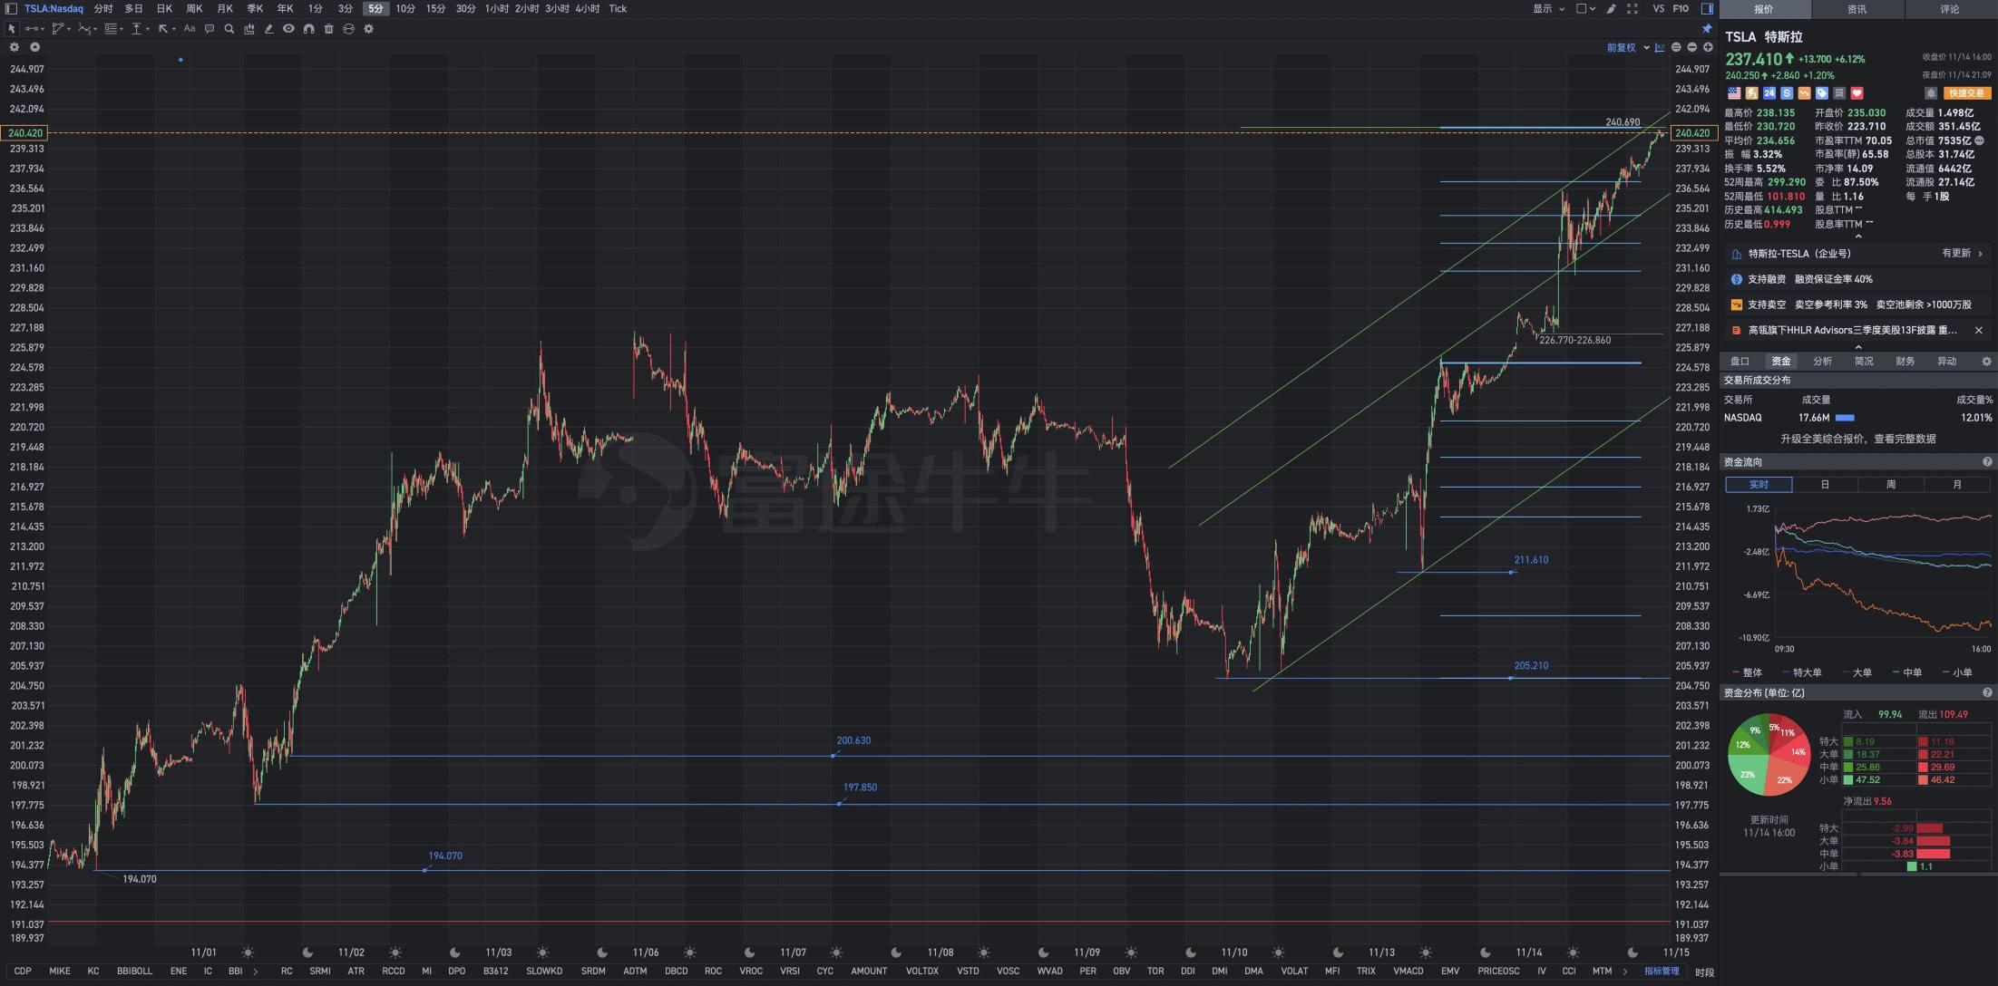Toggle the magnet snap mode
The height and width of the screenshot is (986, 1998).
(x=308, y=29)
